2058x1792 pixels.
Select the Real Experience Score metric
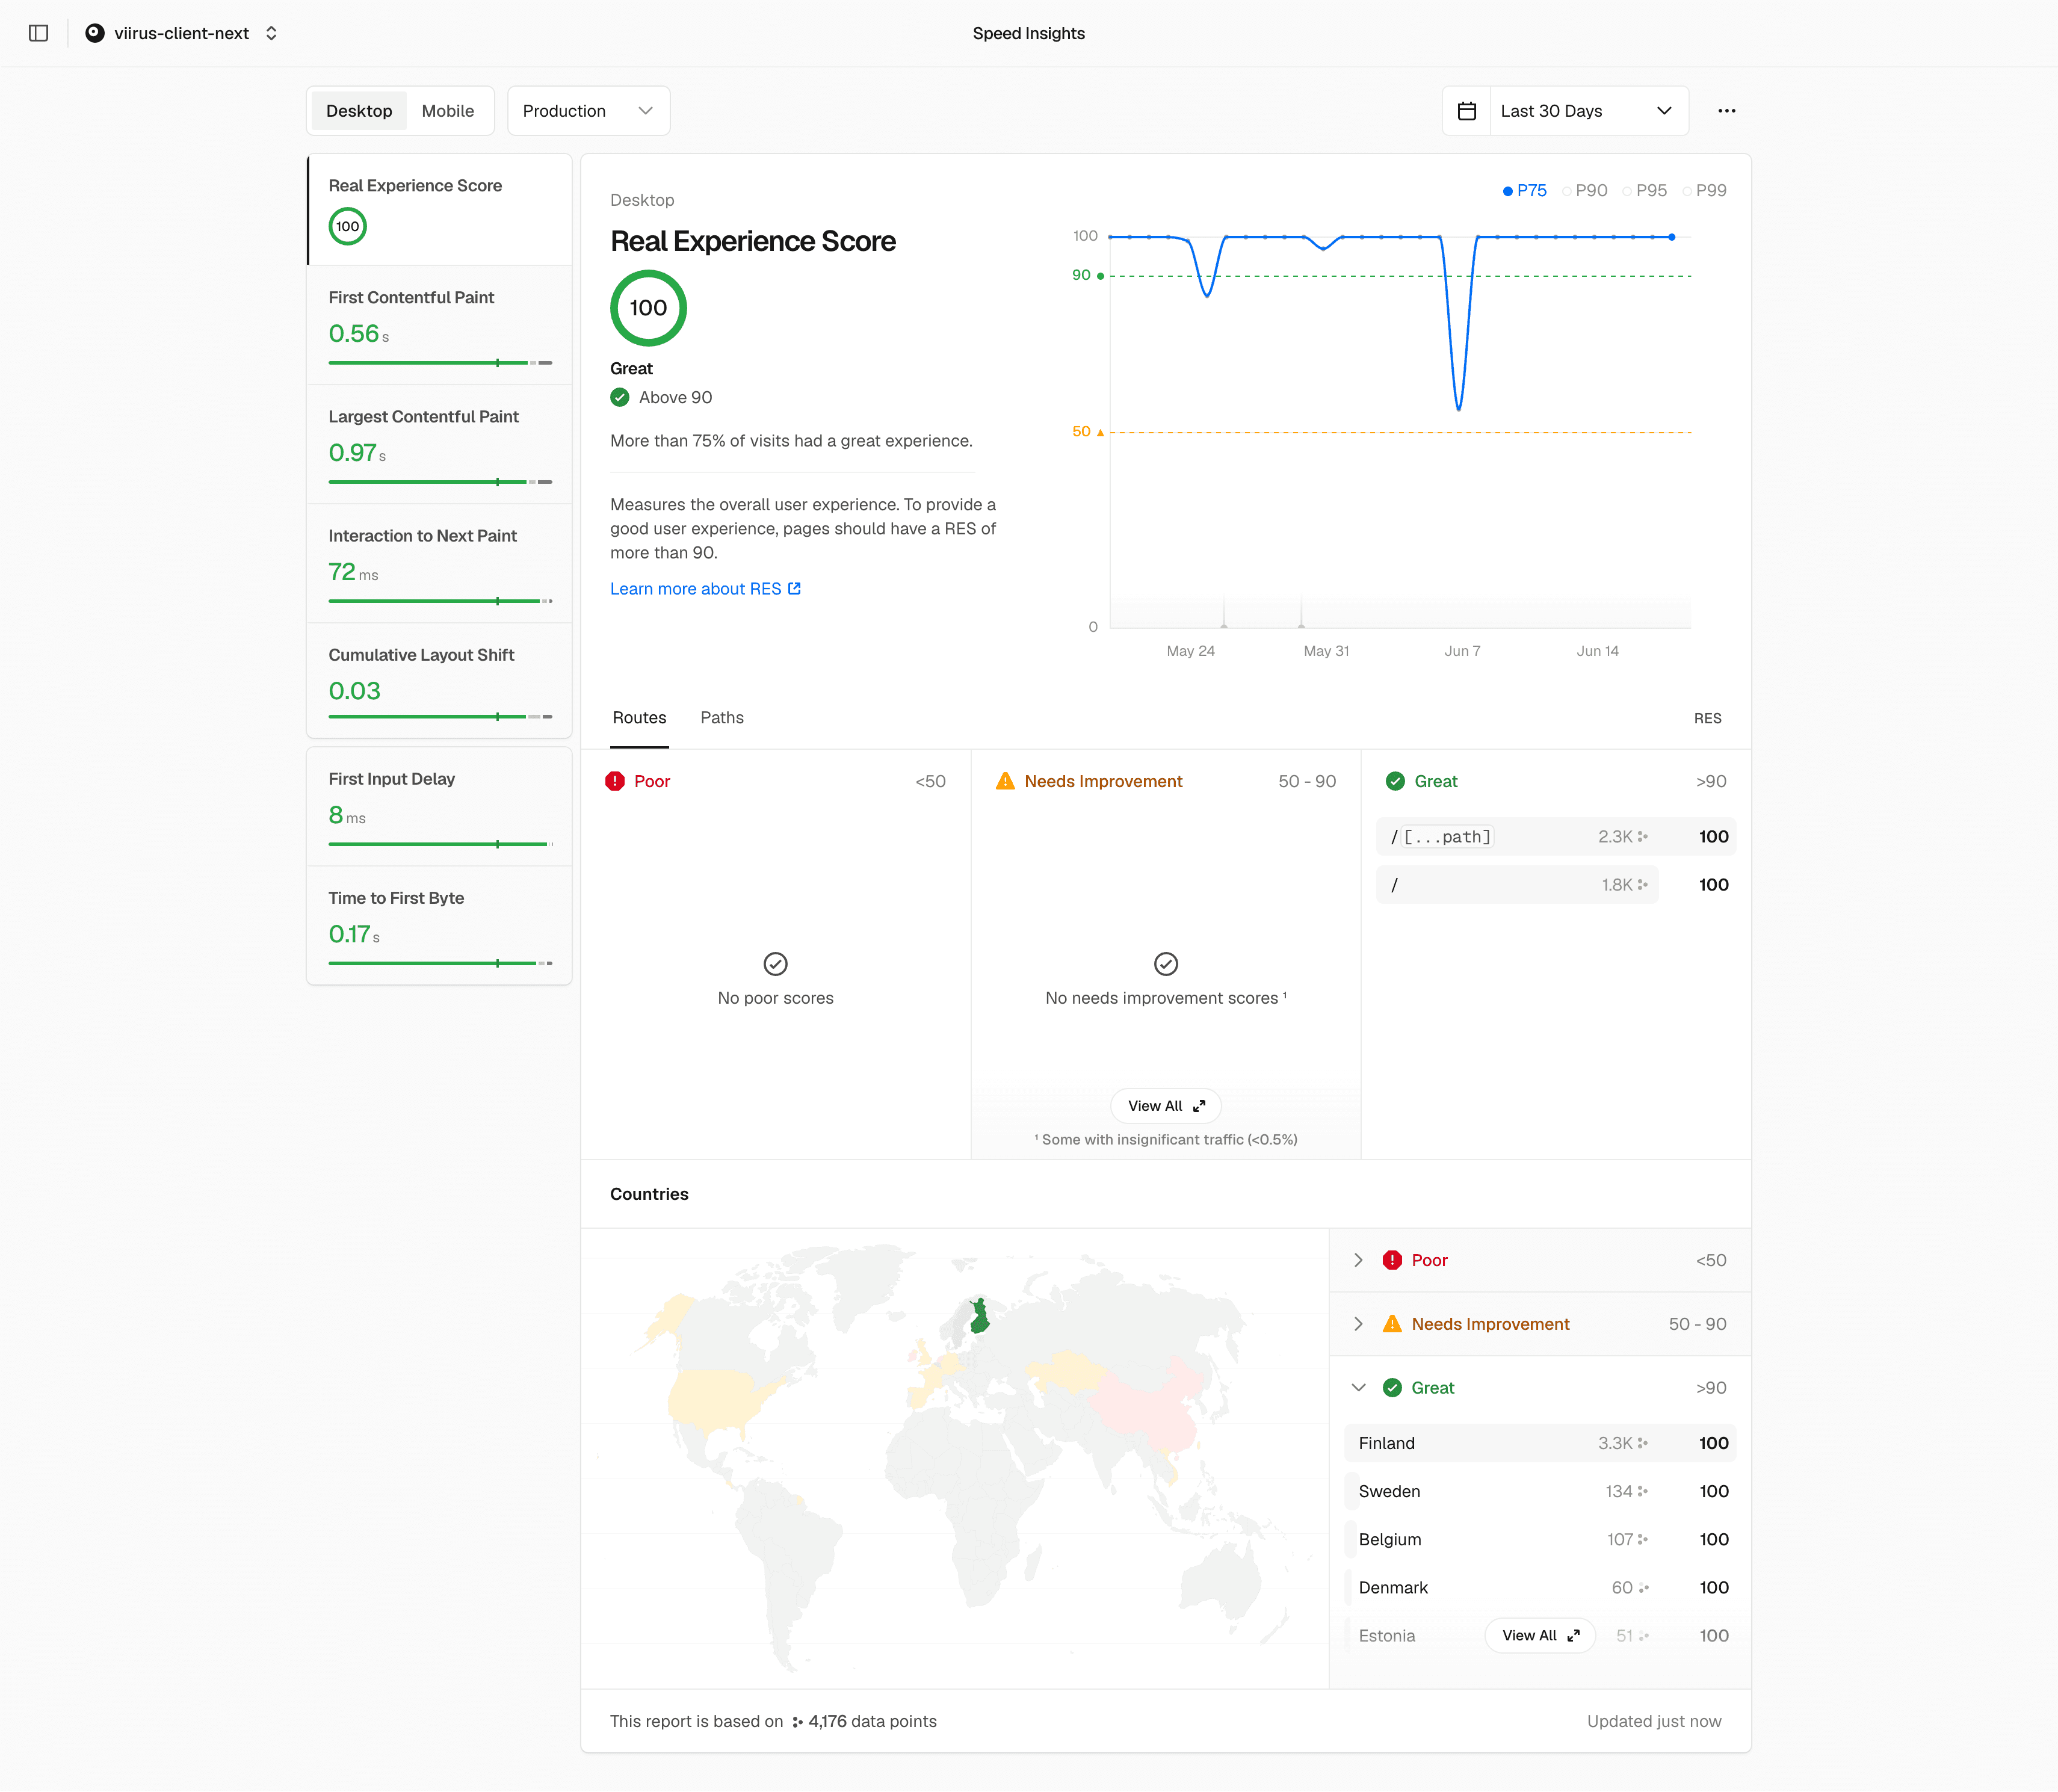[440, 210]
